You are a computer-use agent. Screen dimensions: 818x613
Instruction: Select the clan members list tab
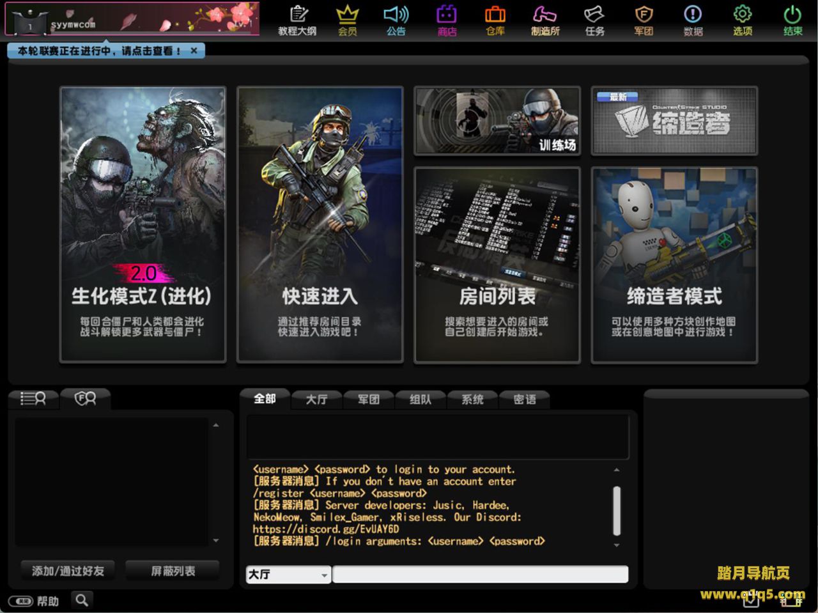tap(85, 399)
